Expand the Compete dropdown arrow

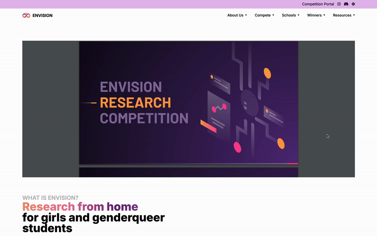273,15
